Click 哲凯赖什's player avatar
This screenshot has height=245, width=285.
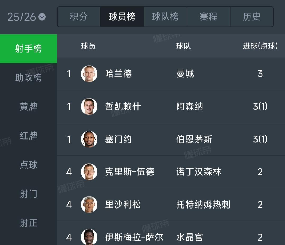89,107
